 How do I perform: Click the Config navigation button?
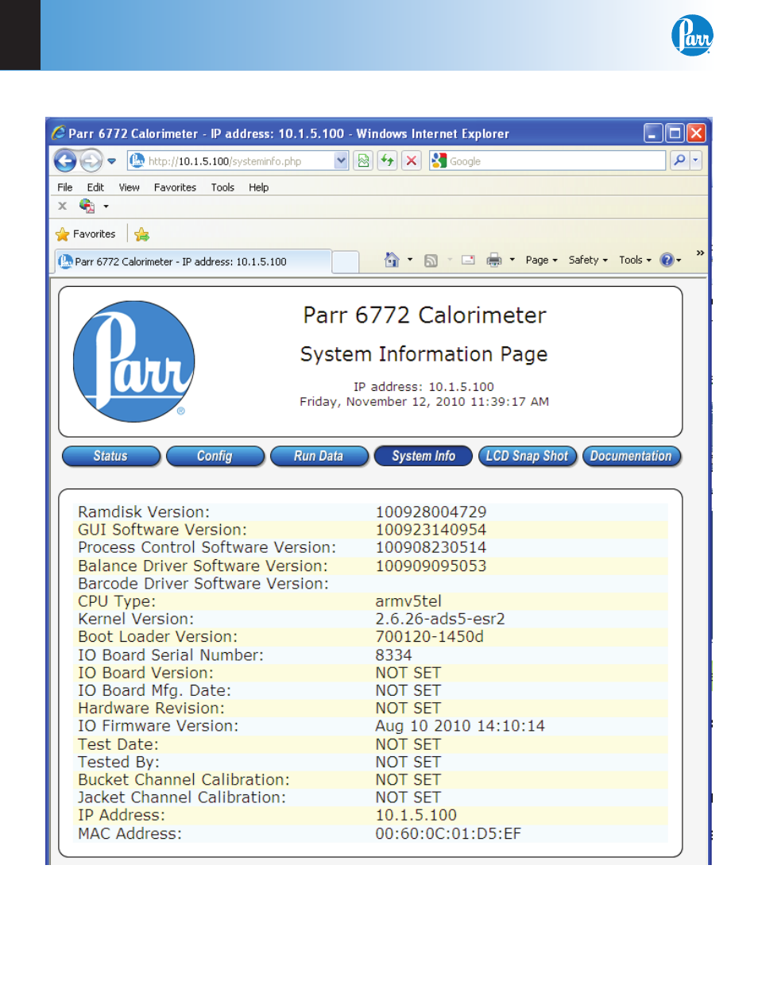[215, 456]
